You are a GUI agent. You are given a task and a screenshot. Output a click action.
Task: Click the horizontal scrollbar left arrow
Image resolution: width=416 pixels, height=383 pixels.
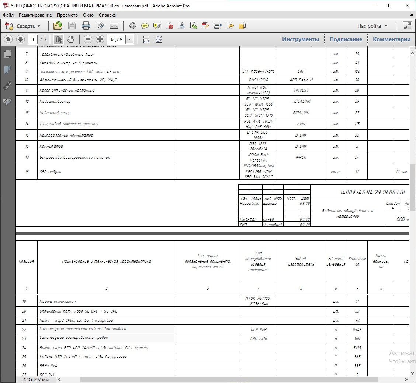59,379
